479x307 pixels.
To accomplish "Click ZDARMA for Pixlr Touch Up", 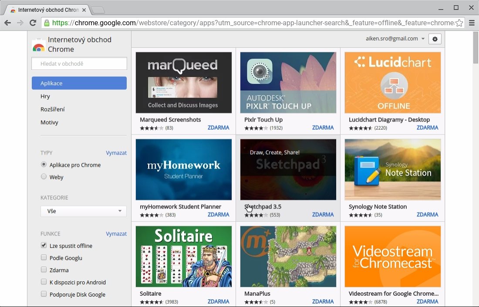I will (323, 128).
